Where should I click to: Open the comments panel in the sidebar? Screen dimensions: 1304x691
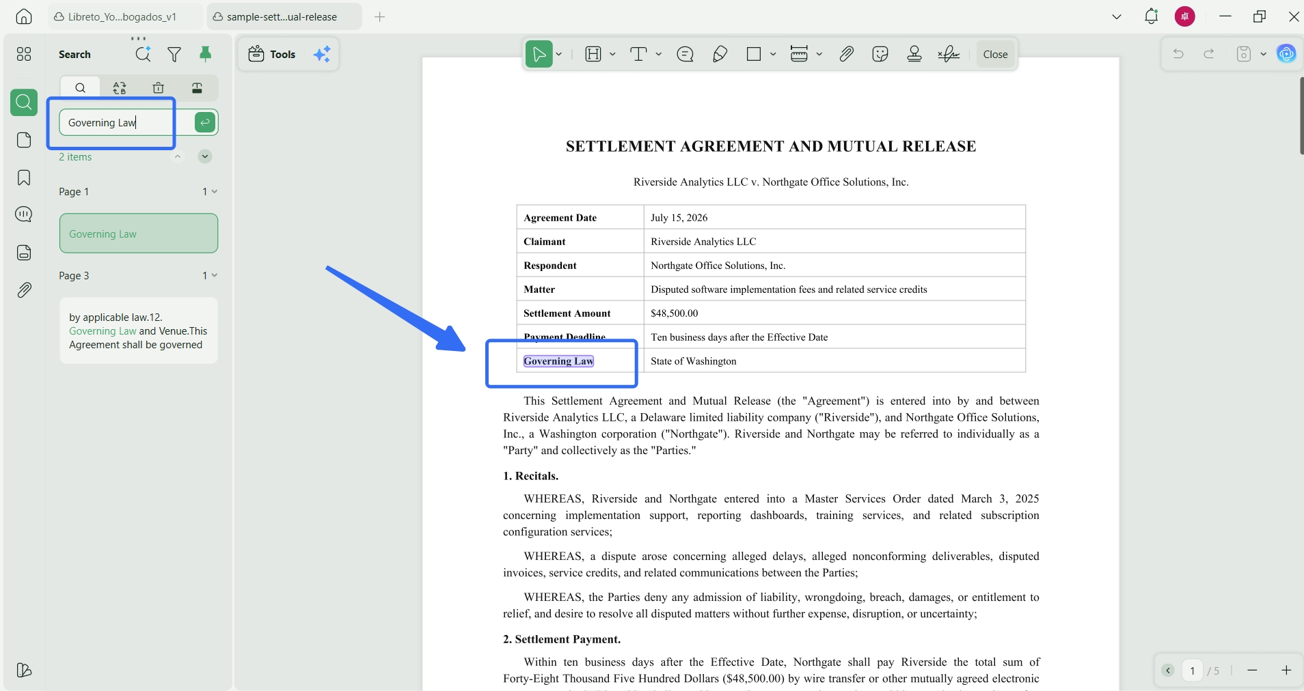point(24,214)
